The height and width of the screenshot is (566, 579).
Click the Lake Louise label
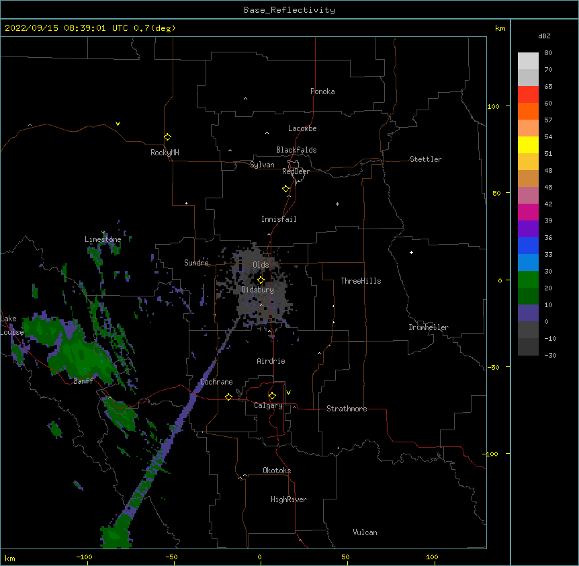coord(11,325)
